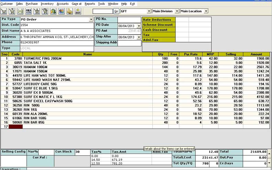Click the PO No. input field
The width and height of the screenshot is (272, 170).
tap(129, 20)
